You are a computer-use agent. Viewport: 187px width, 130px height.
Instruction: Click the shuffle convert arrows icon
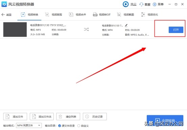click(x=86, y=29)
